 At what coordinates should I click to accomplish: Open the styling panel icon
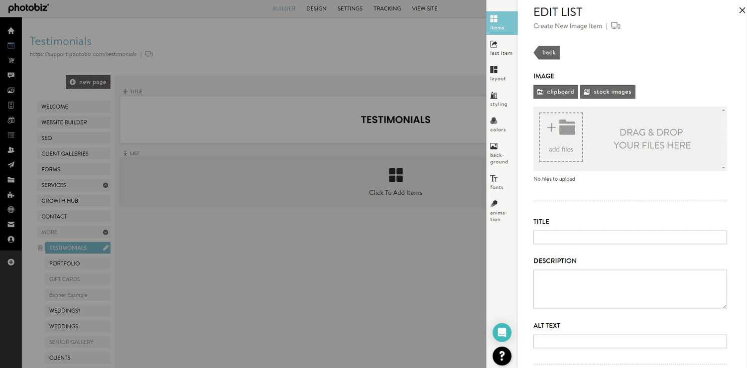pos(498,99)
